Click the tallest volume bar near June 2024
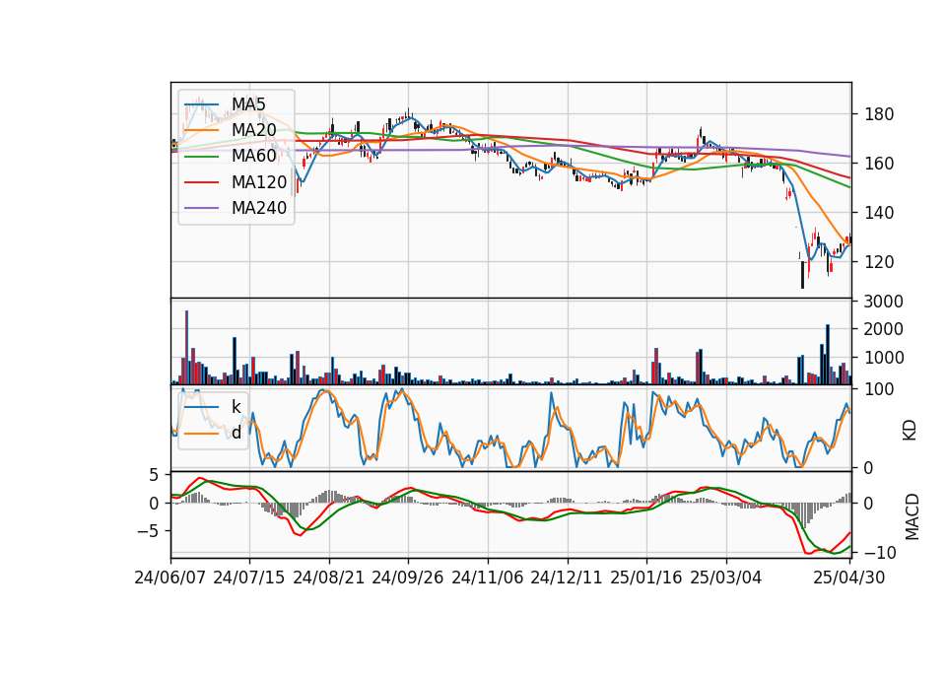946x680 pixels. point(187,348)
